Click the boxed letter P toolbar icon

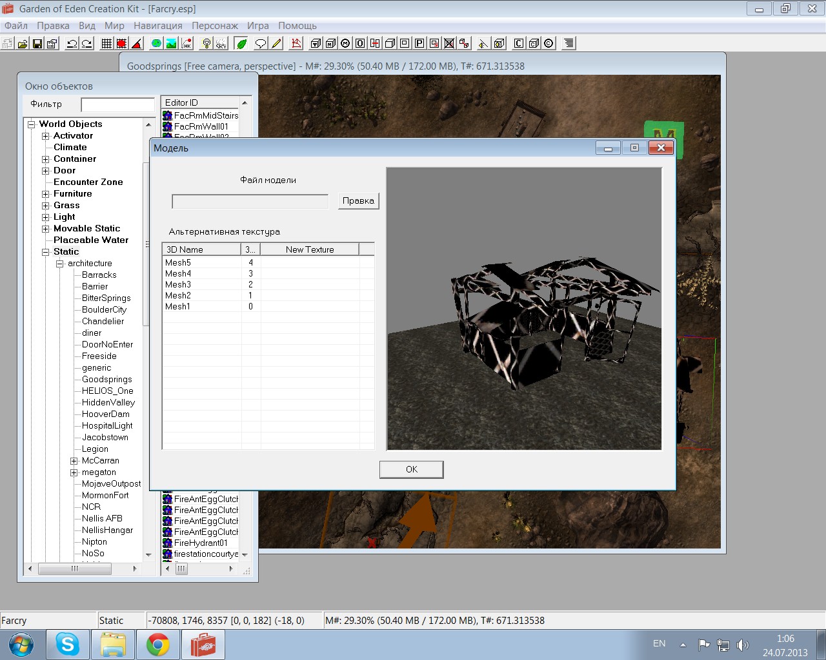coord(419,43)
